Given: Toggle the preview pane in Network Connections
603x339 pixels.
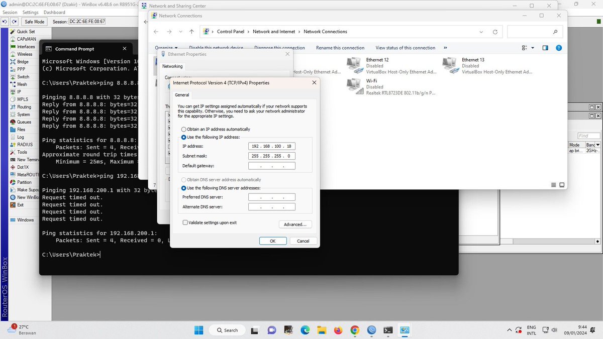Looking at the screenshot, I should coord(545,48).
